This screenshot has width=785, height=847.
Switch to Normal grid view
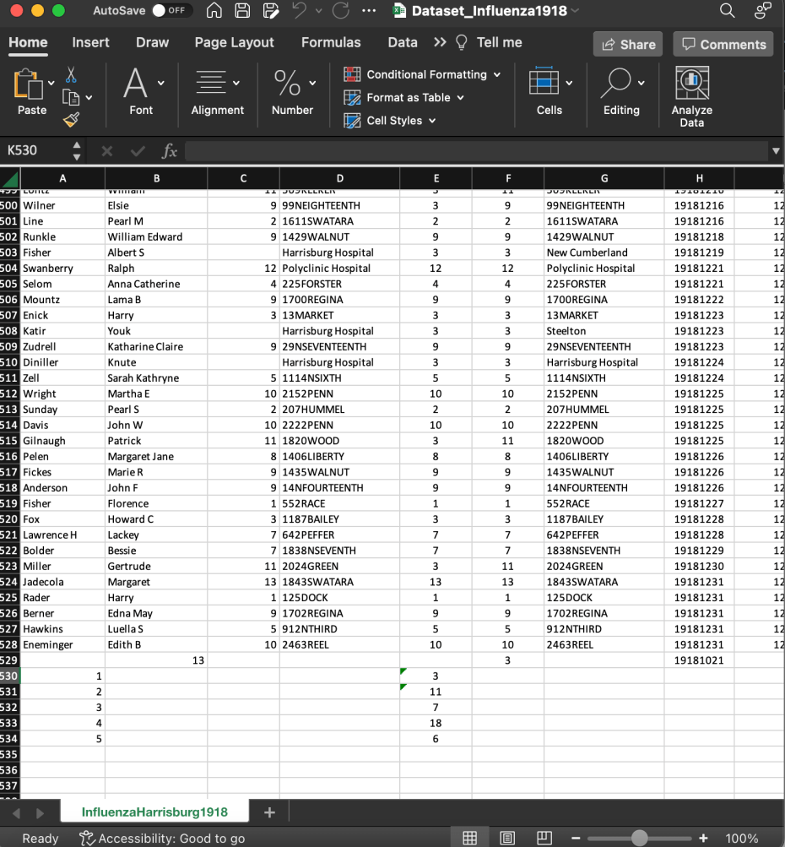click(470, 838)
